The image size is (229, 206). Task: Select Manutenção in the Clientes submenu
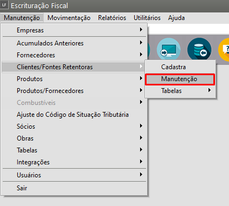coord(180,79)
